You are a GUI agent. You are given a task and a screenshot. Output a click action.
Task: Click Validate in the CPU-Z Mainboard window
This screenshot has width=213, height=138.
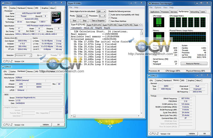[46, 124]
